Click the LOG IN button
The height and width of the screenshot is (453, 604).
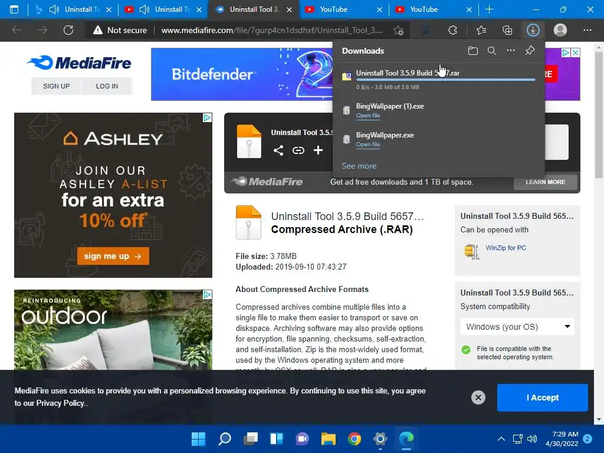coord(107,86)
